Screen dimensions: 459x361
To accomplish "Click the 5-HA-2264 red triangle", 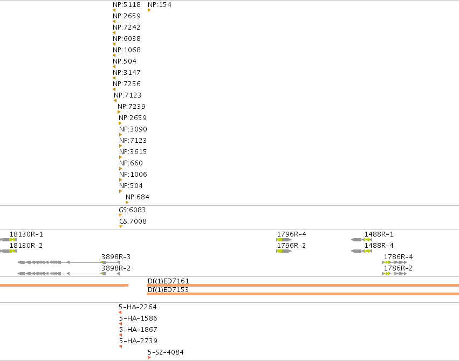I will coord(120,313).
